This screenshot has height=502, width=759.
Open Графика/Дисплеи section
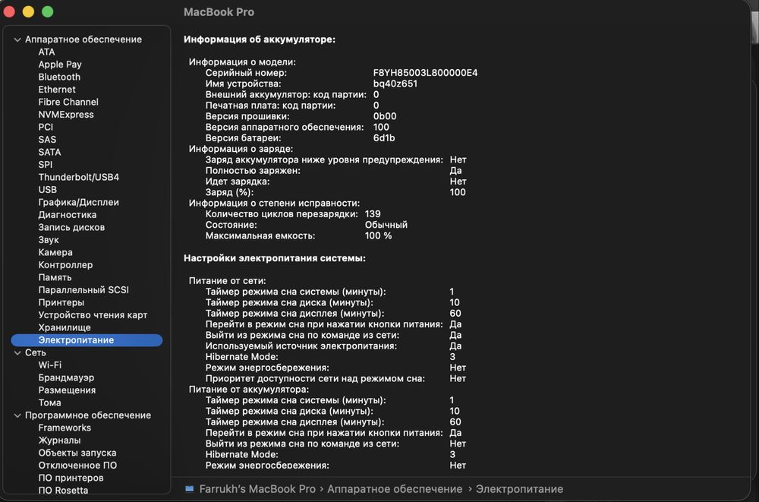coord(78,203)
